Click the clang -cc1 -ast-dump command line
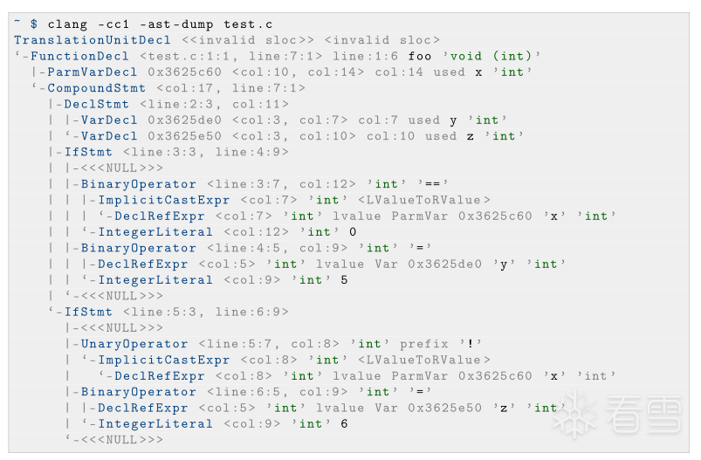701x460 pixels. click(x=152, y=24)
